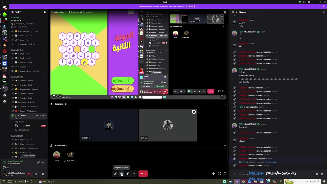This screenshot has width=327, height=184.
Task: Toggle noise suppression icon in Voice Connected panel
Action: [39, 162]
